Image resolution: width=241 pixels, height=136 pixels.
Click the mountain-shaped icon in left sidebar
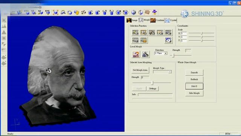[x=4, y=26]
